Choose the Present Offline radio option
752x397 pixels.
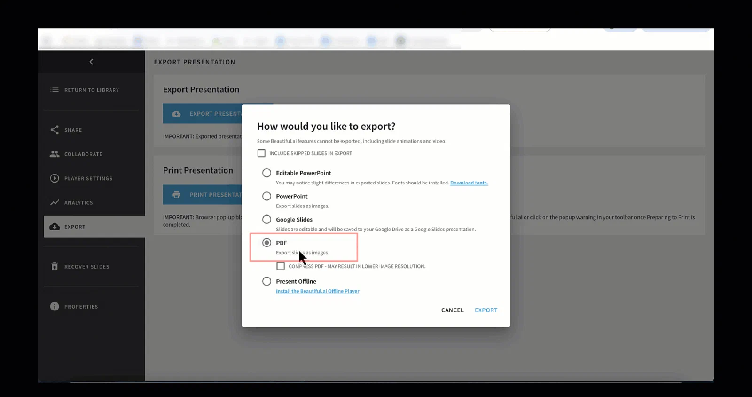point(266,281)
